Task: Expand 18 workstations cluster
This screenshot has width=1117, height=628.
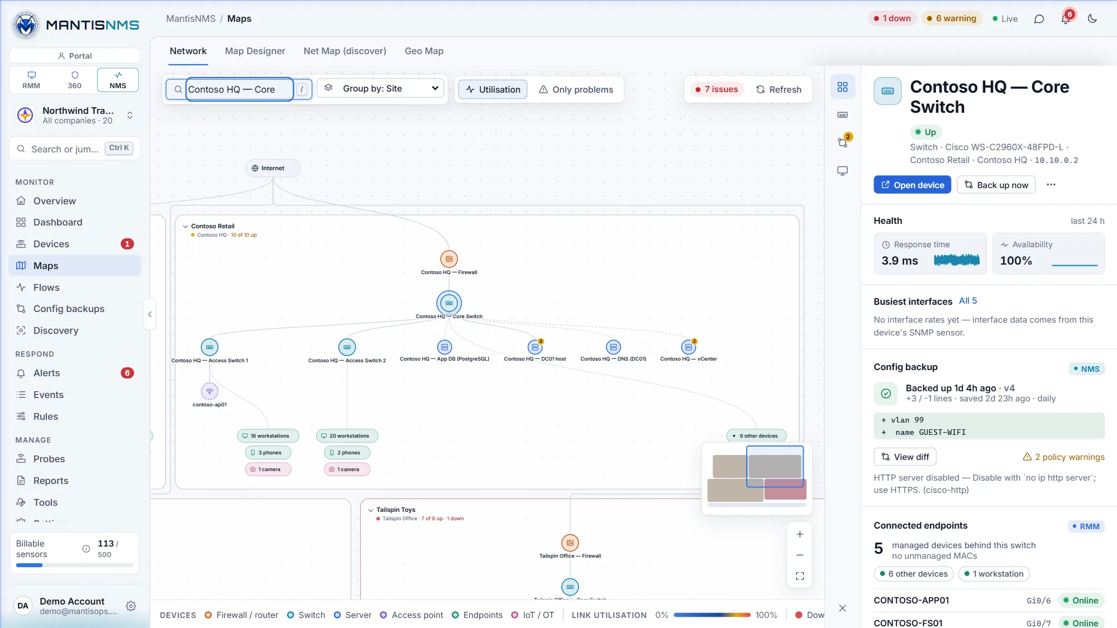Action: tap(268, 436)
